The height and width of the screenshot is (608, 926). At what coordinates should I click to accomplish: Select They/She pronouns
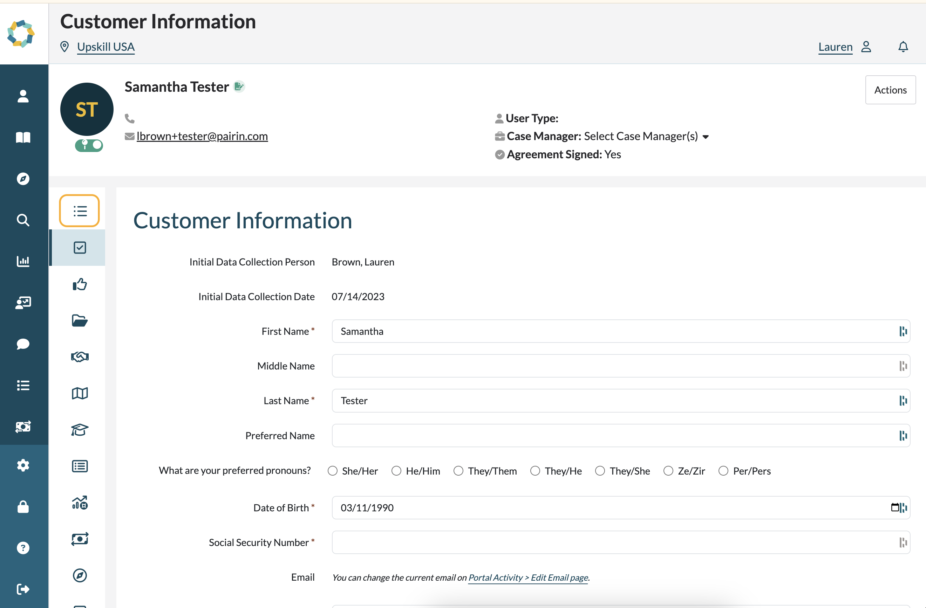[x=600, y=471]
